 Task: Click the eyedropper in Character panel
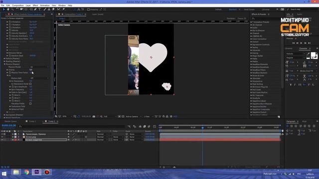(308, 54)
